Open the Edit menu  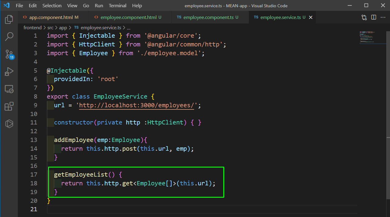pyautogui.click(x=33, y=6)
